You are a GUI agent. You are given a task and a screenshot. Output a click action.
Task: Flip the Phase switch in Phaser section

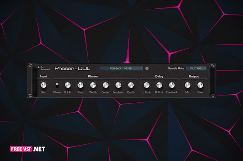[57, 85]
